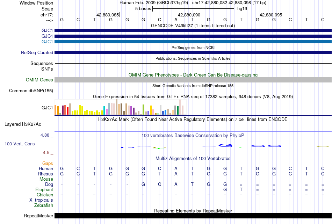Open the OMIM Gene Phenotypes track title
This screenshot has height=224, width=332.
(193, 75)
